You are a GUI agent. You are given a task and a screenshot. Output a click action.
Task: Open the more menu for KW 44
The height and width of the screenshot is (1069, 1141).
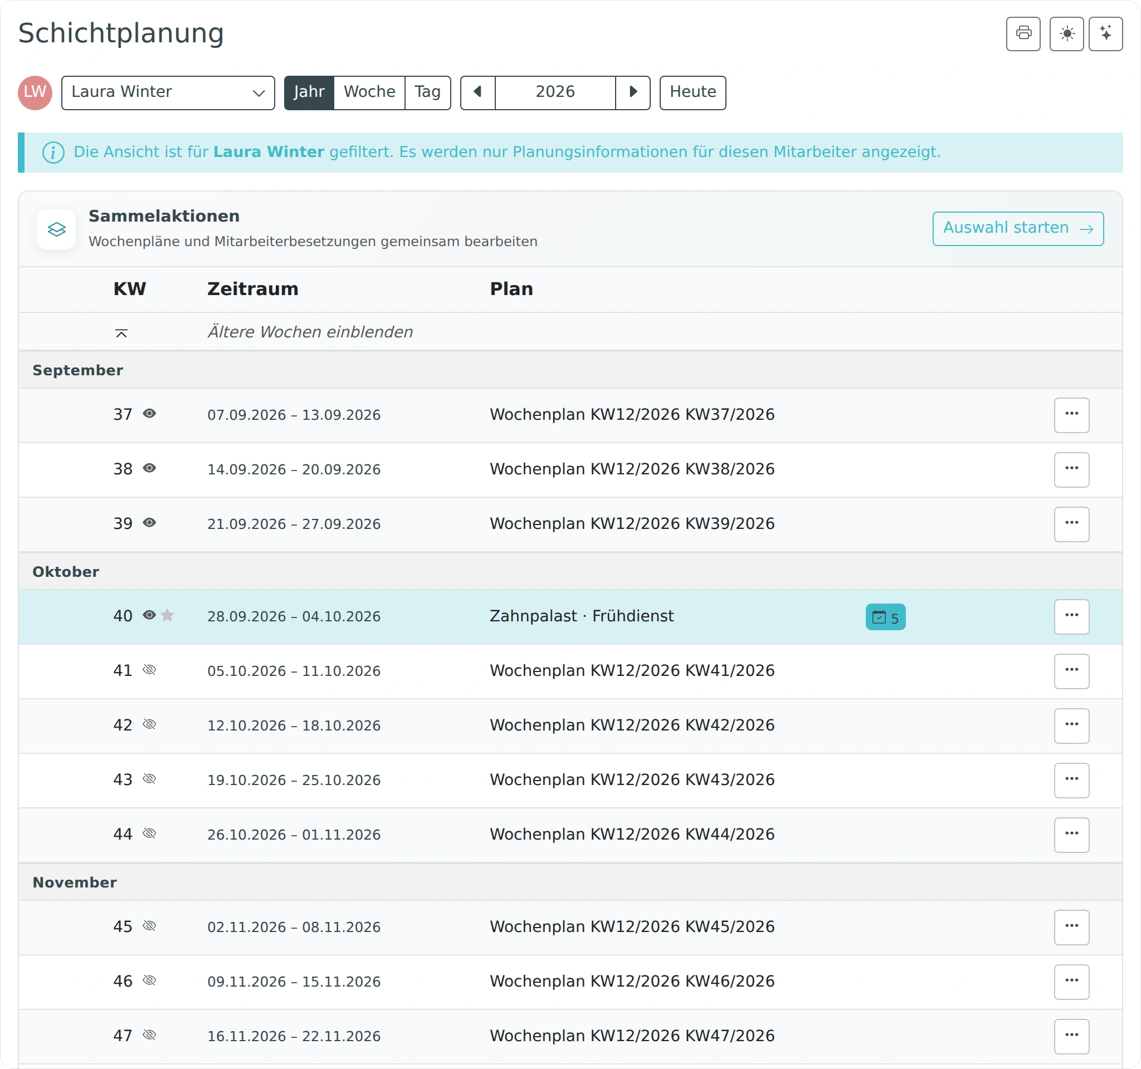[1071, 835]
